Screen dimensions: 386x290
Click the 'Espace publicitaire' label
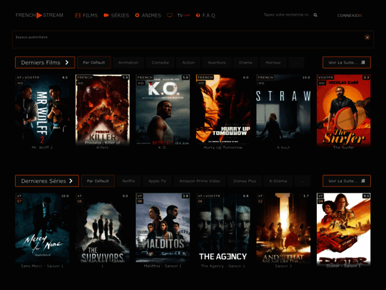point(32,37)
